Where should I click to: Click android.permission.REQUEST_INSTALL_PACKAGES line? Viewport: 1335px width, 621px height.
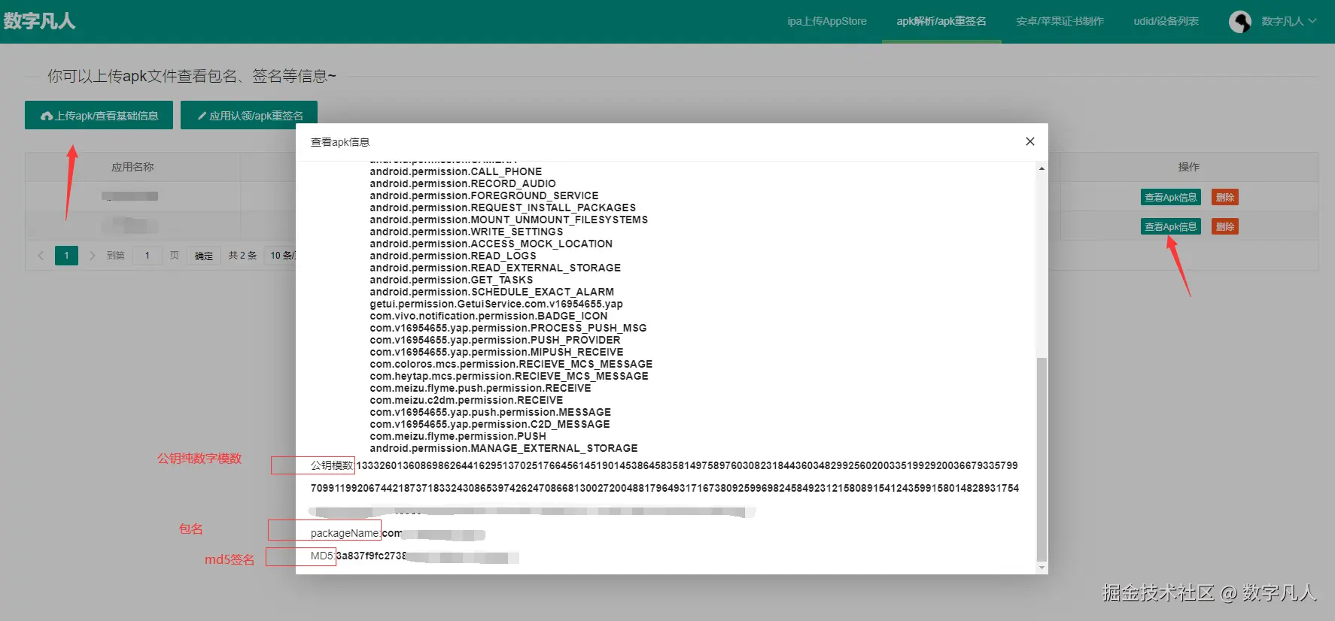pos(503,208)
